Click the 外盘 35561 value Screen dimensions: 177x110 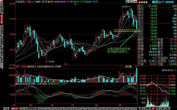pyautogui.click(x=153, y=64)
